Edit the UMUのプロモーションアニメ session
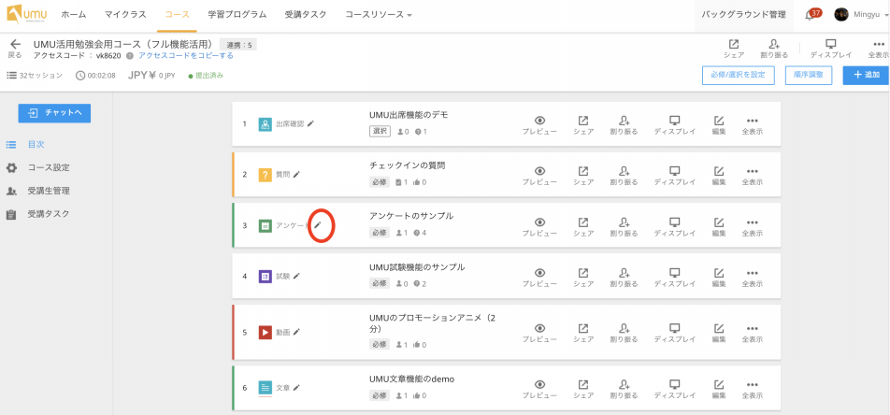This screenshot has width=890, height=415. click(x=719, y=334)
